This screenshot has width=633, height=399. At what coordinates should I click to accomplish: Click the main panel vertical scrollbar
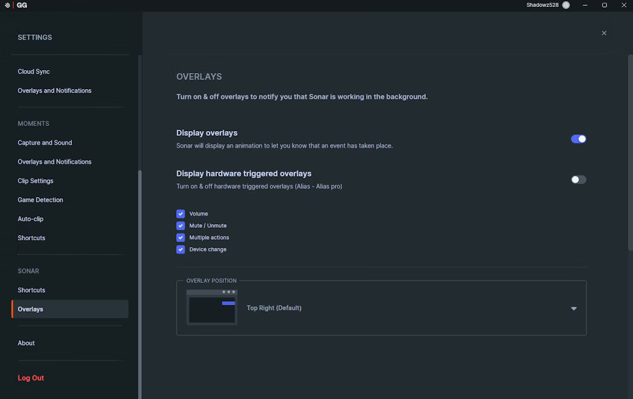(x=631, y=152)
